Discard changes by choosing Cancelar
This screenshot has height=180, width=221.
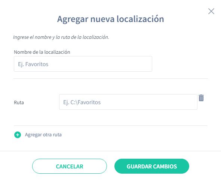click(70, 166)
